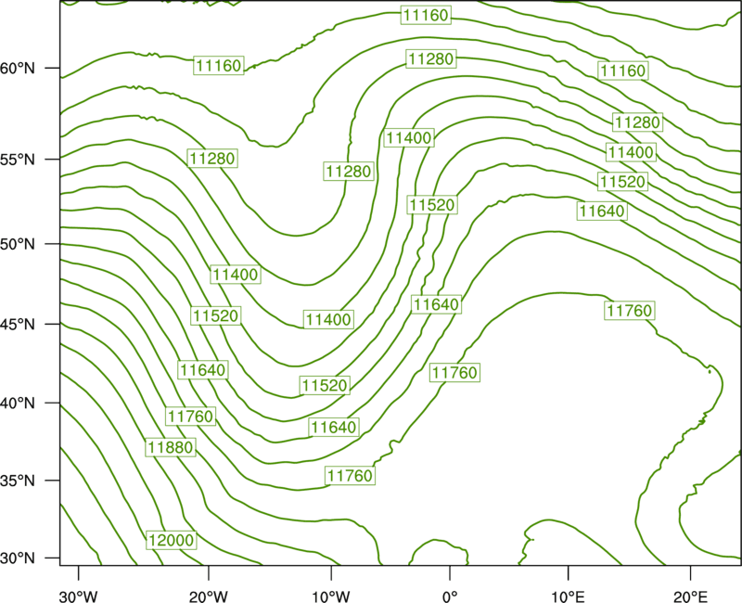The height and width of the screenshot is (603, 742).
Task: Click the 11880 contour label
Action: click(171, 447)
